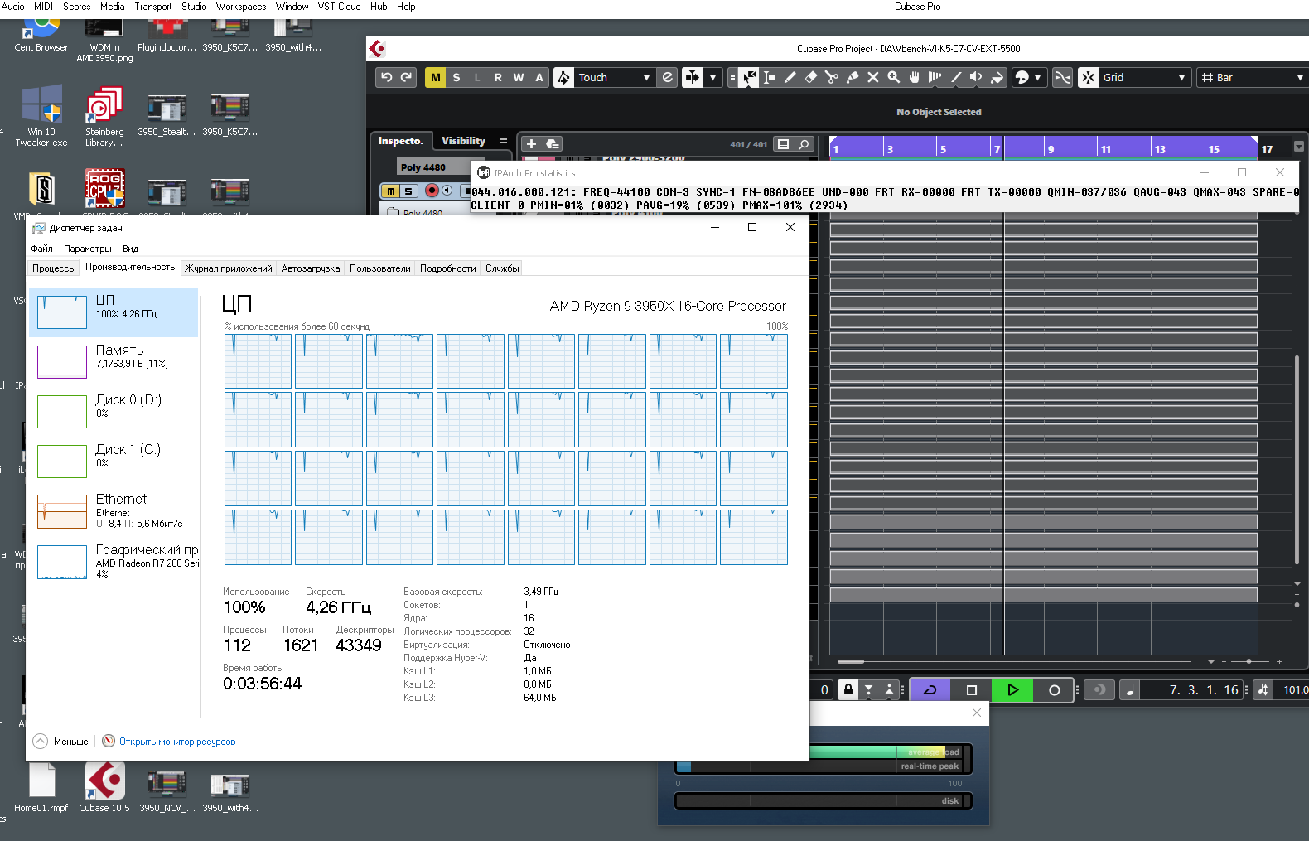The height and width of the screenshot is (841, 1309).
Task: Open the VST Cloud menu
Action: [x=340, y=7]
